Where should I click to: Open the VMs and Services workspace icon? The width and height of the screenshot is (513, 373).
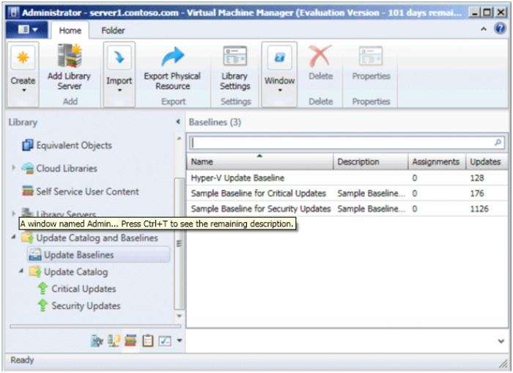[x=97, y=341]
